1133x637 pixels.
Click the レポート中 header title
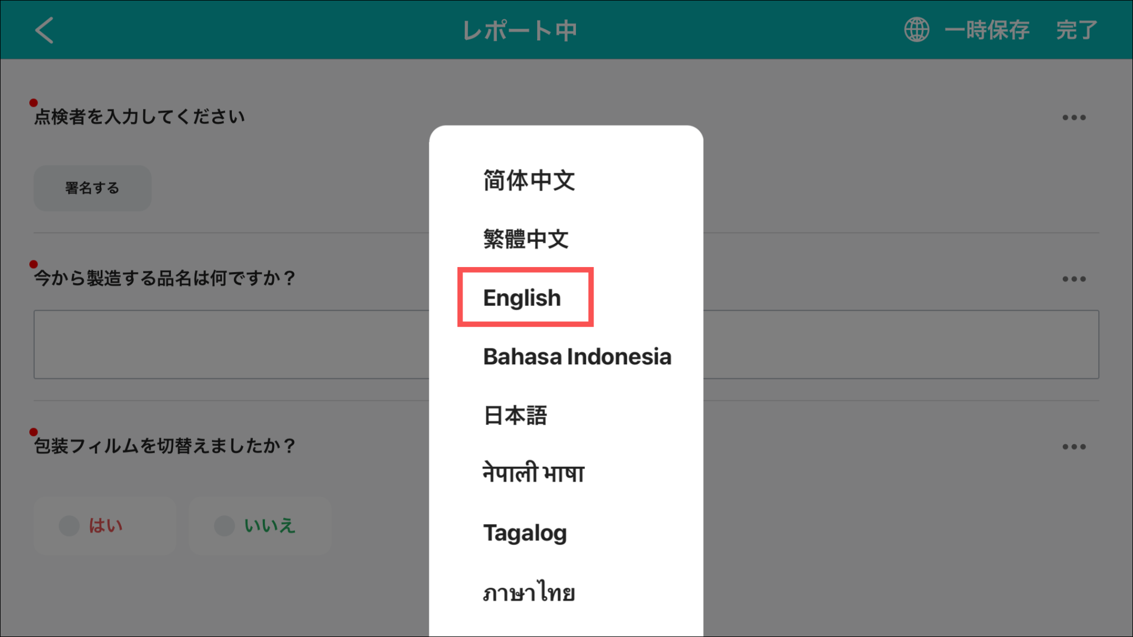point(519,30)
